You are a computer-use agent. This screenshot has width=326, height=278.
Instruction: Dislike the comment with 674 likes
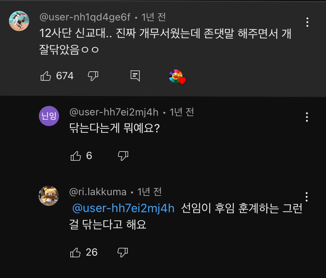click(93, 76)
